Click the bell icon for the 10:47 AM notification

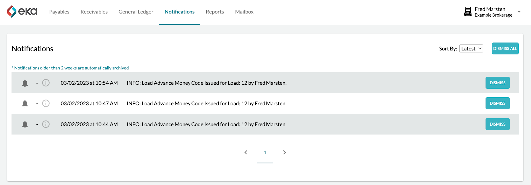pyautogui.click(x=25, y=104)
